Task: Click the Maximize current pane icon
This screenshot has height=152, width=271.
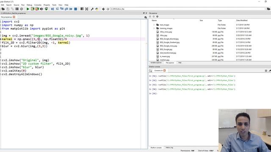Action: click(x=82, y=9)
